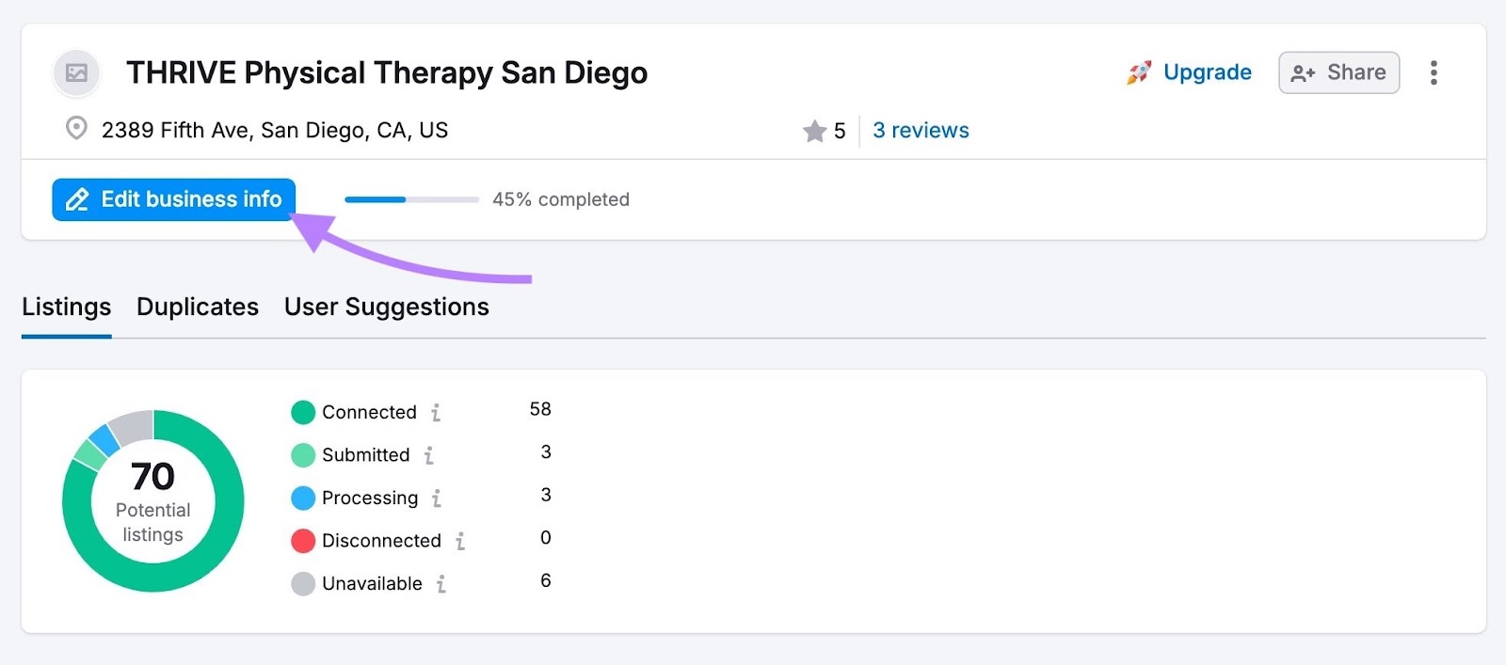Image resolution: width=1506 pixels, height=665 pixels.
Task: Click the 70 Potential listings donut chart
Action: 152,501
